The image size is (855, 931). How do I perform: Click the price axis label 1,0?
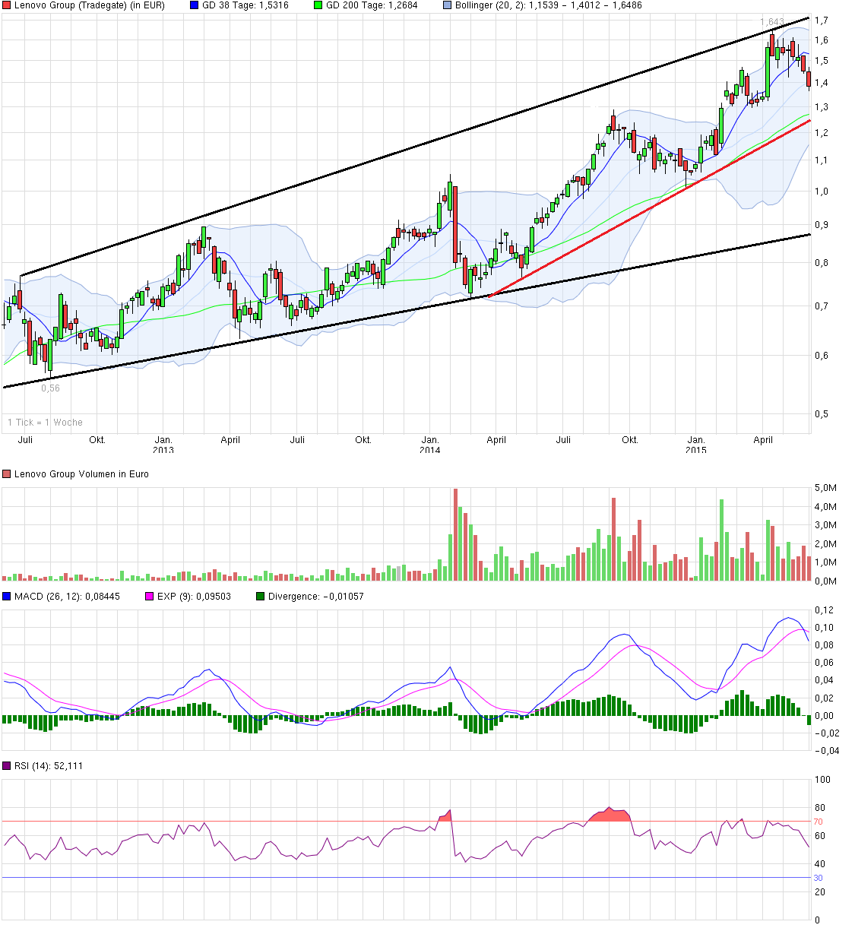(822, 192)
